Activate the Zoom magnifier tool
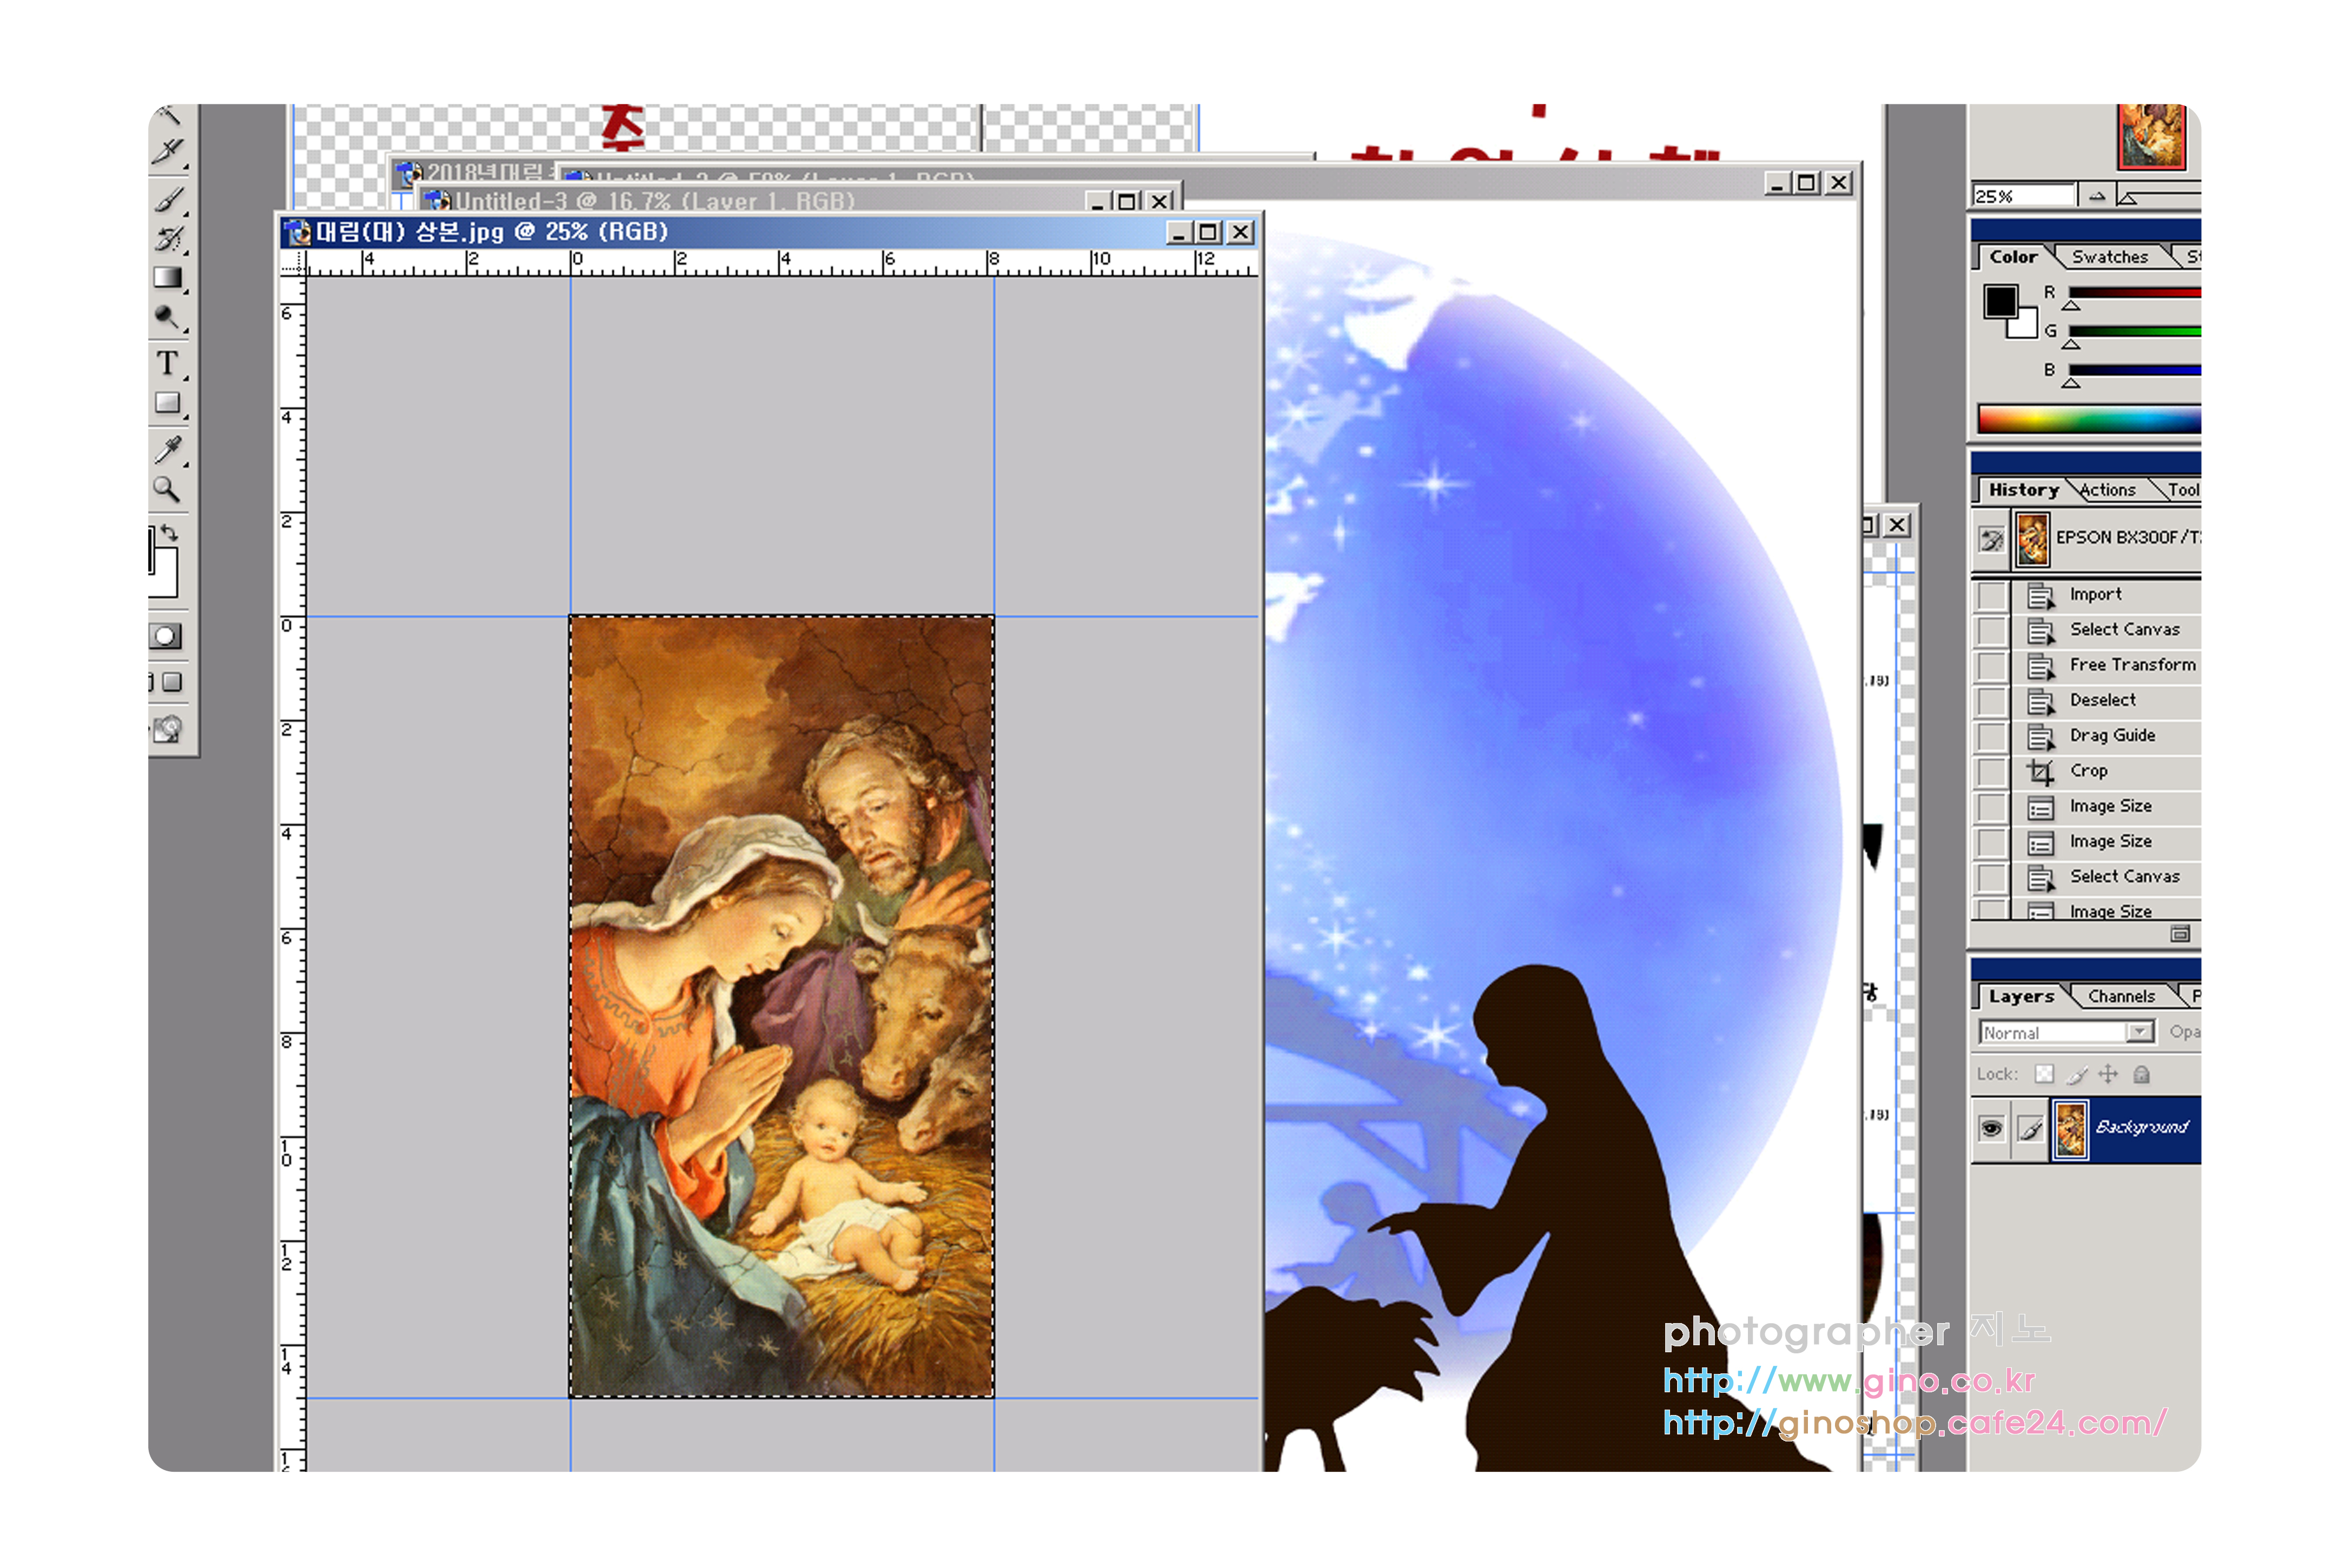 167,490
